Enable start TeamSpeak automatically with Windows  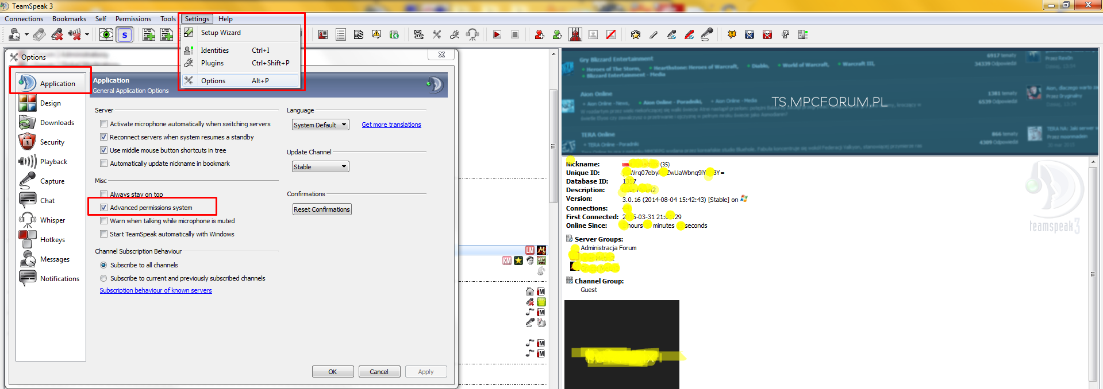pos(103,234)
